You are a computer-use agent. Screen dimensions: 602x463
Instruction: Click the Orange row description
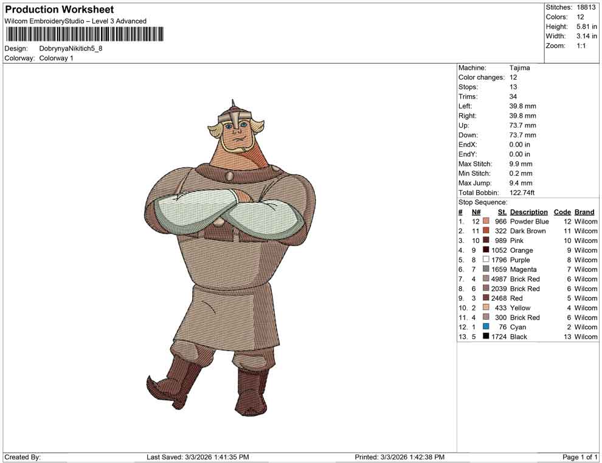(521, 250)
